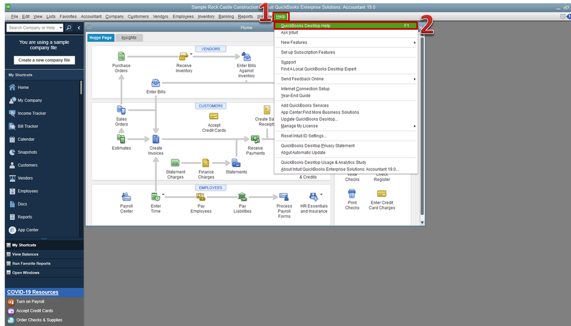
Task: Open Enter Bills Against Inventory icon
Action: [246, 57]
